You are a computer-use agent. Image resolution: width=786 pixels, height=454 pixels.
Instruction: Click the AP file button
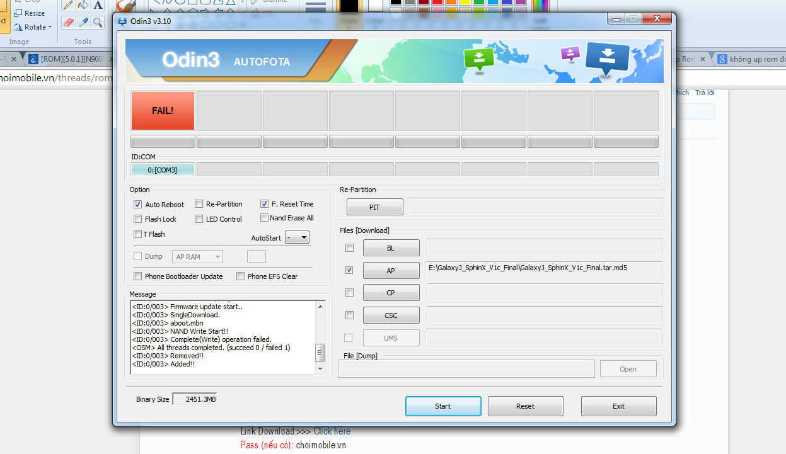tap(391, 271)
